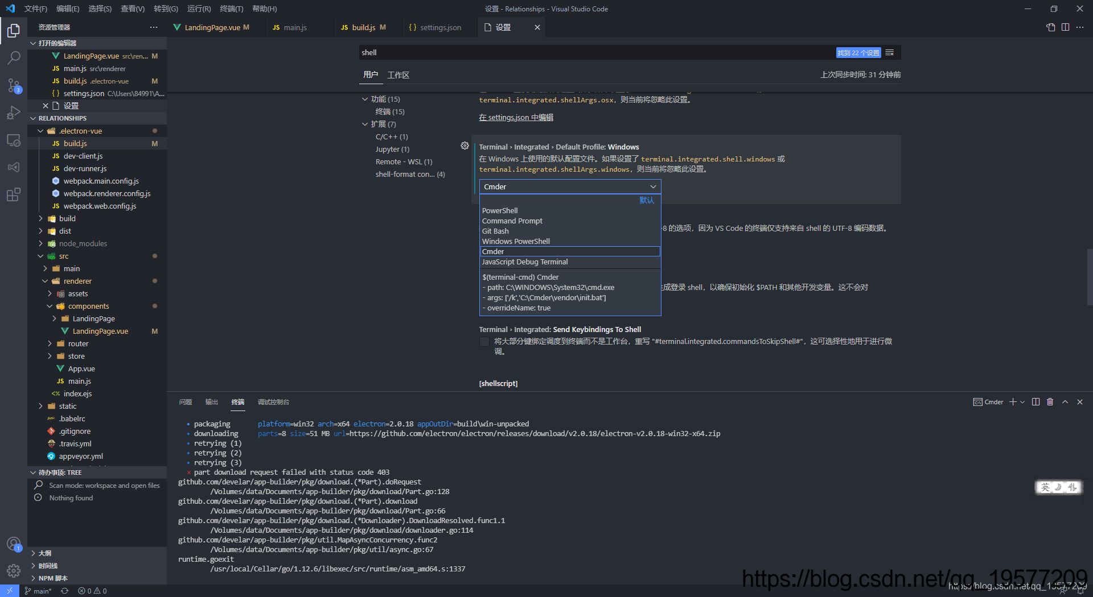
Task: Open the Explorer view in activity bar
Action: tap(14, 30)
